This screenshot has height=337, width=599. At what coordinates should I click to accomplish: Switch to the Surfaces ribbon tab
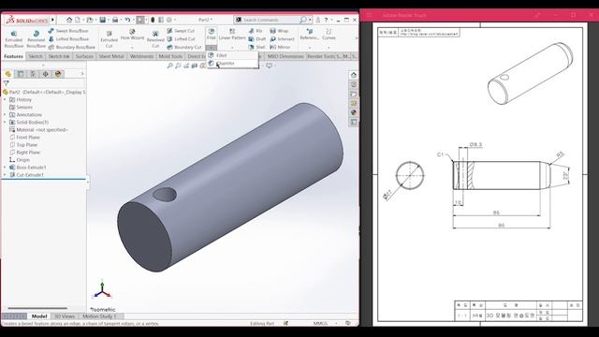pos(84,56)
